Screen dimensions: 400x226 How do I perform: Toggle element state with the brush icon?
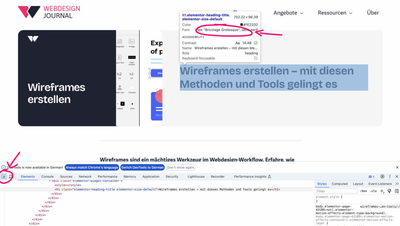389,191
